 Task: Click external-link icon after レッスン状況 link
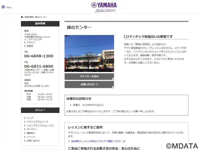pyautogui.click(x=124, y=141)
